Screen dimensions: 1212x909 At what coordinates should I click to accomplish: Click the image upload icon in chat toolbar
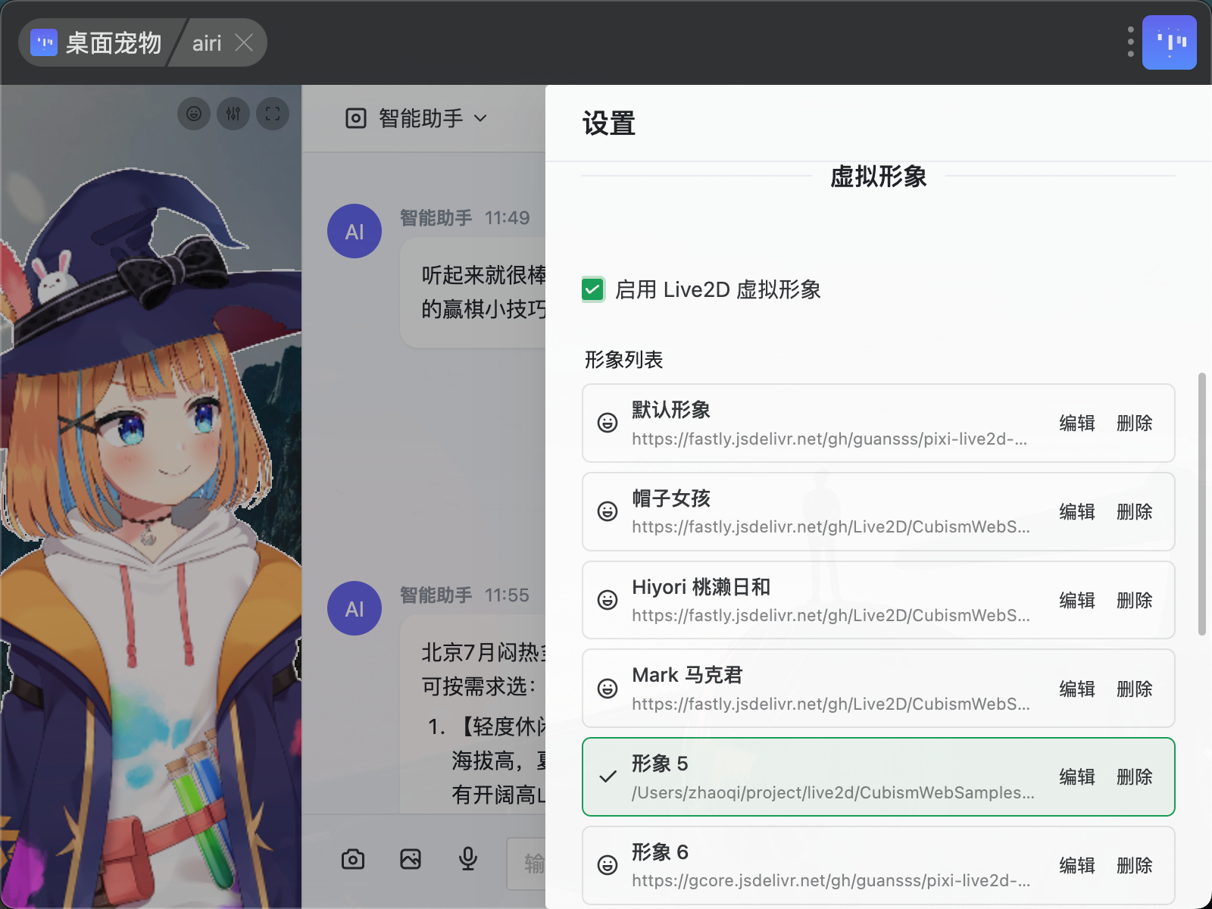411,859
